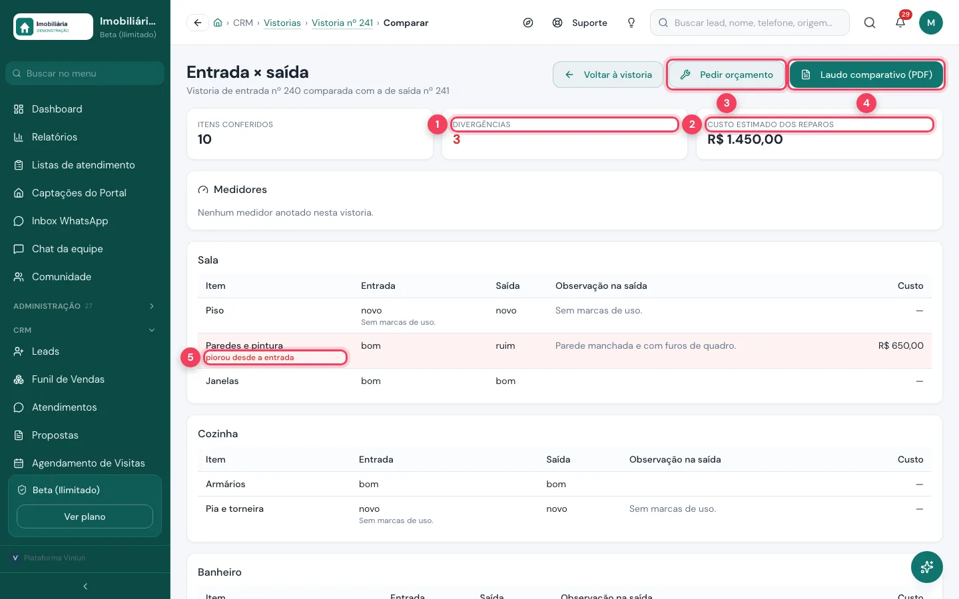
Task: Click the Leads person-plus icon
Action: [x=19, y=351]
